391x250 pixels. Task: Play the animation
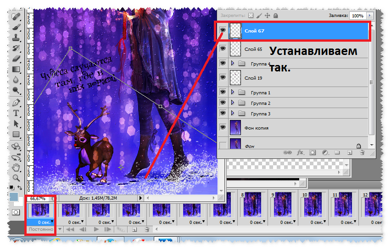(96, 229)
